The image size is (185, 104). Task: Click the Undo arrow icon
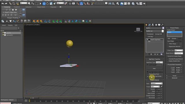click(3, 4)
